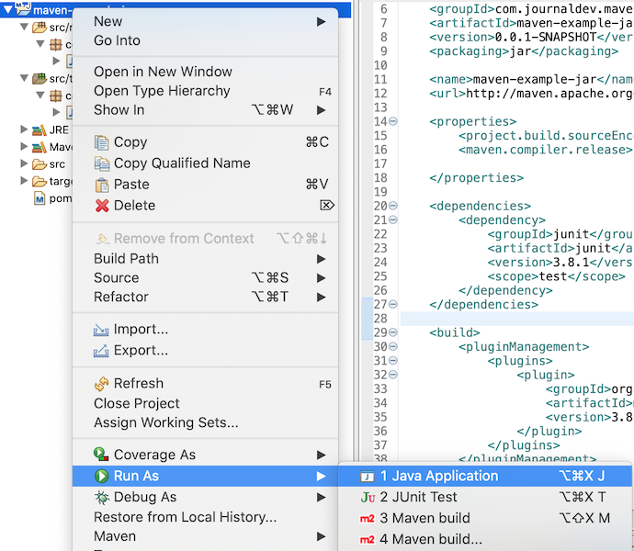Open the Maven submenu

point(206,536)
